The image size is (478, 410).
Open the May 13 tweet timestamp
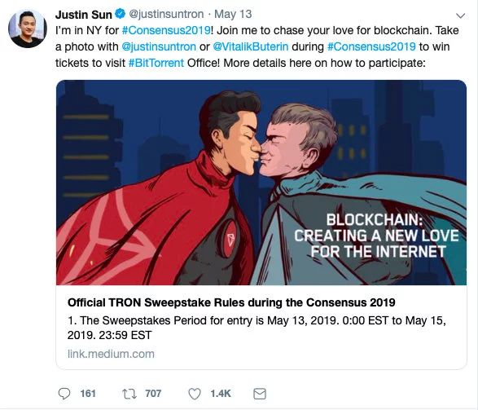(233, 14)
